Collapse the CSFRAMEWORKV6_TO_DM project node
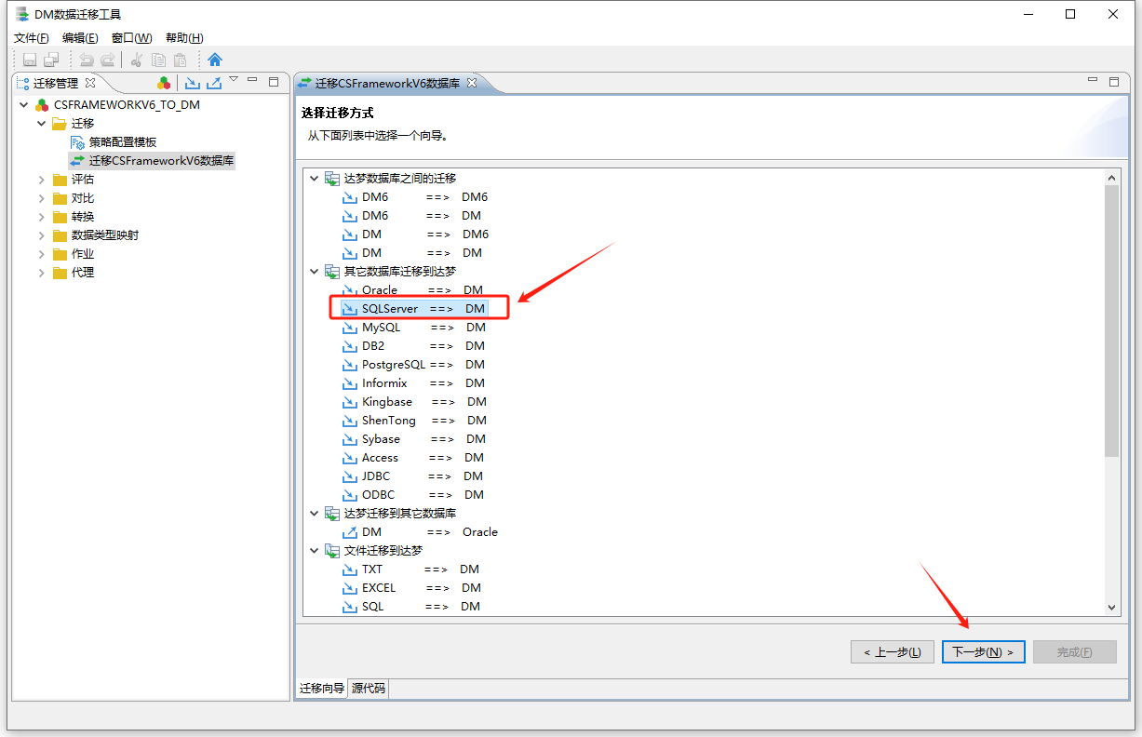 (23, 104)
